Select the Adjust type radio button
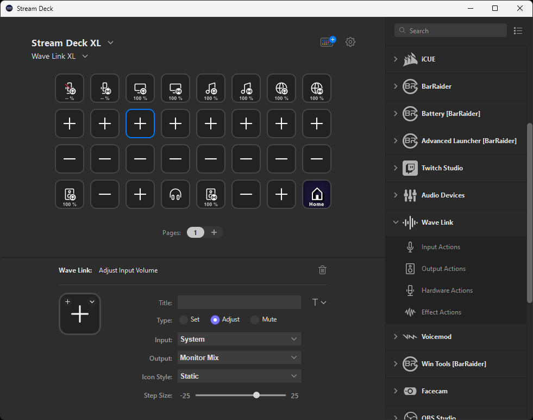The height and width of the screenshot is (420, 533). (215, 320)
